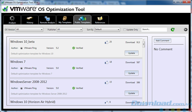The image size is (192, 112).
Task: Click the template list scrollbar thumb
Action: pos(144,44)
